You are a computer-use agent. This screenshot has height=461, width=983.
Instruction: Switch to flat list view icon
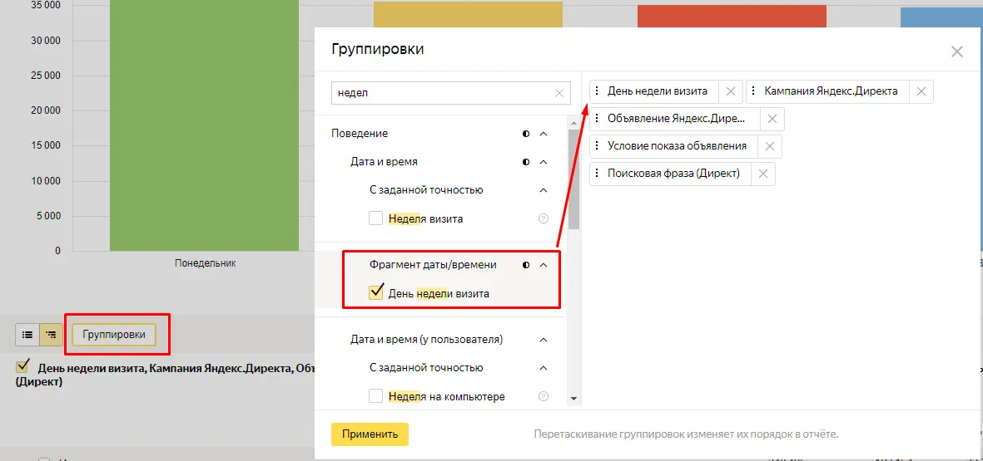(27, 335)
